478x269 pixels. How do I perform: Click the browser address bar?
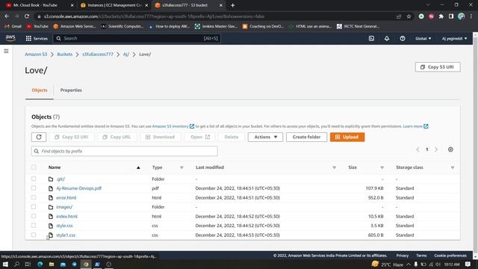point(214,16)
